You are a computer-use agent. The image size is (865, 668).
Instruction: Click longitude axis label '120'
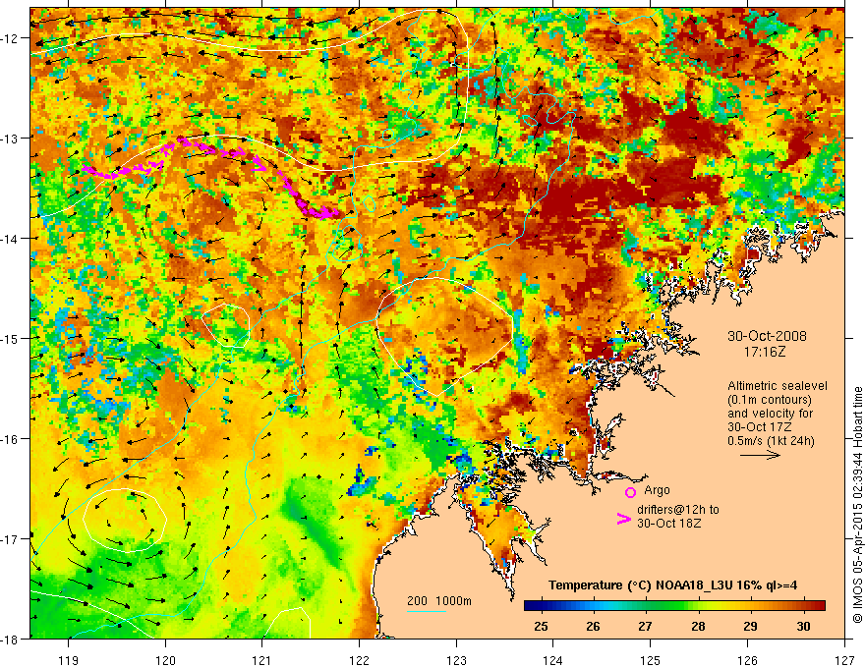[165, 660]
